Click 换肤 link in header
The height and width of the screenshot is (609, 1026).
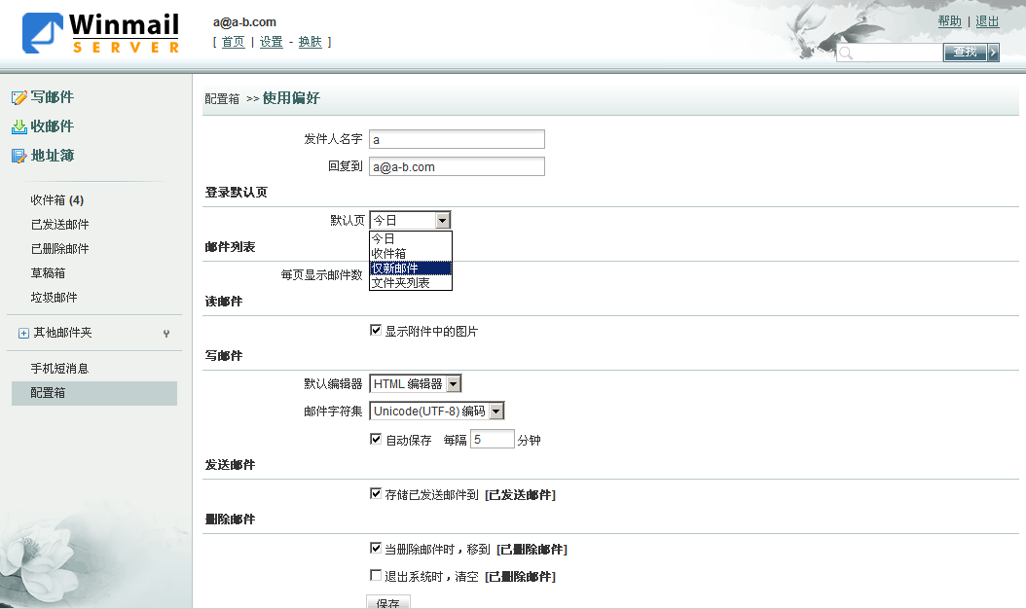tap(311, 42)
